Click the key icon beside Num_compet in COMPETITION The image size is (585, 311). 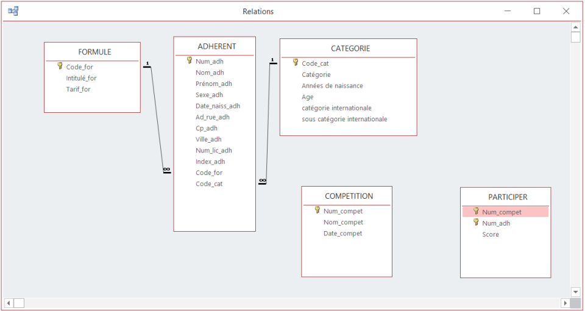click(317, 210)
